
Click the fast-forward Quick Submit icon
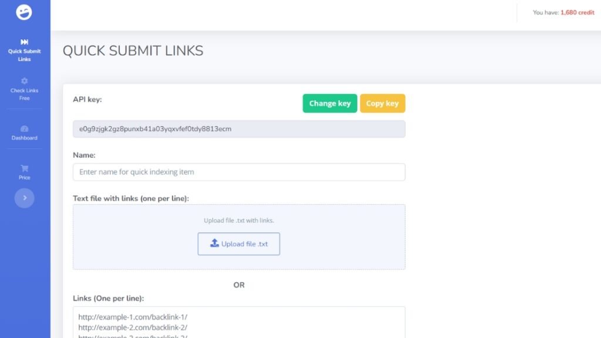(24, 42)
